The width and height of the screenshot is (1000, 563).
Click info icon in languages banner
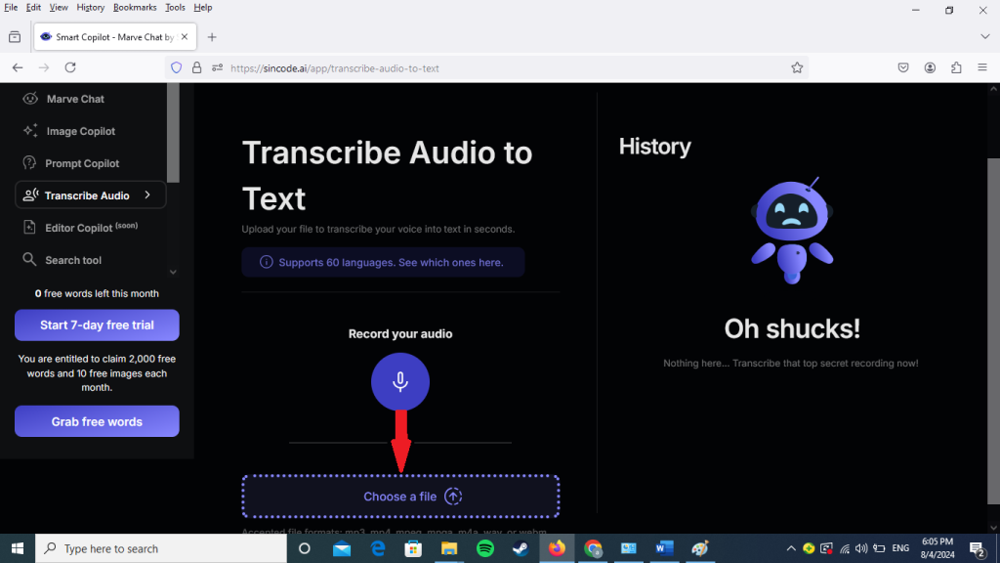pyautogui.click(x=266, y=262)
